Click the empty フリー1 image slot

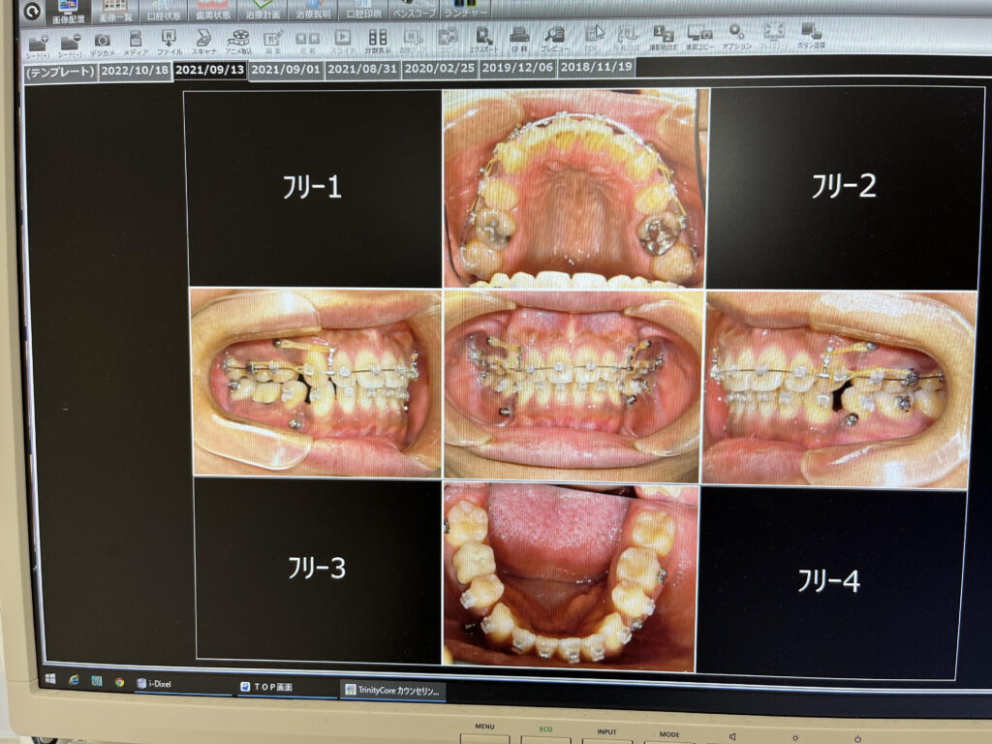[312, 187]
